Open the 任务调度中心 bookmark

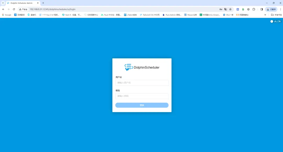click(91, 15)
